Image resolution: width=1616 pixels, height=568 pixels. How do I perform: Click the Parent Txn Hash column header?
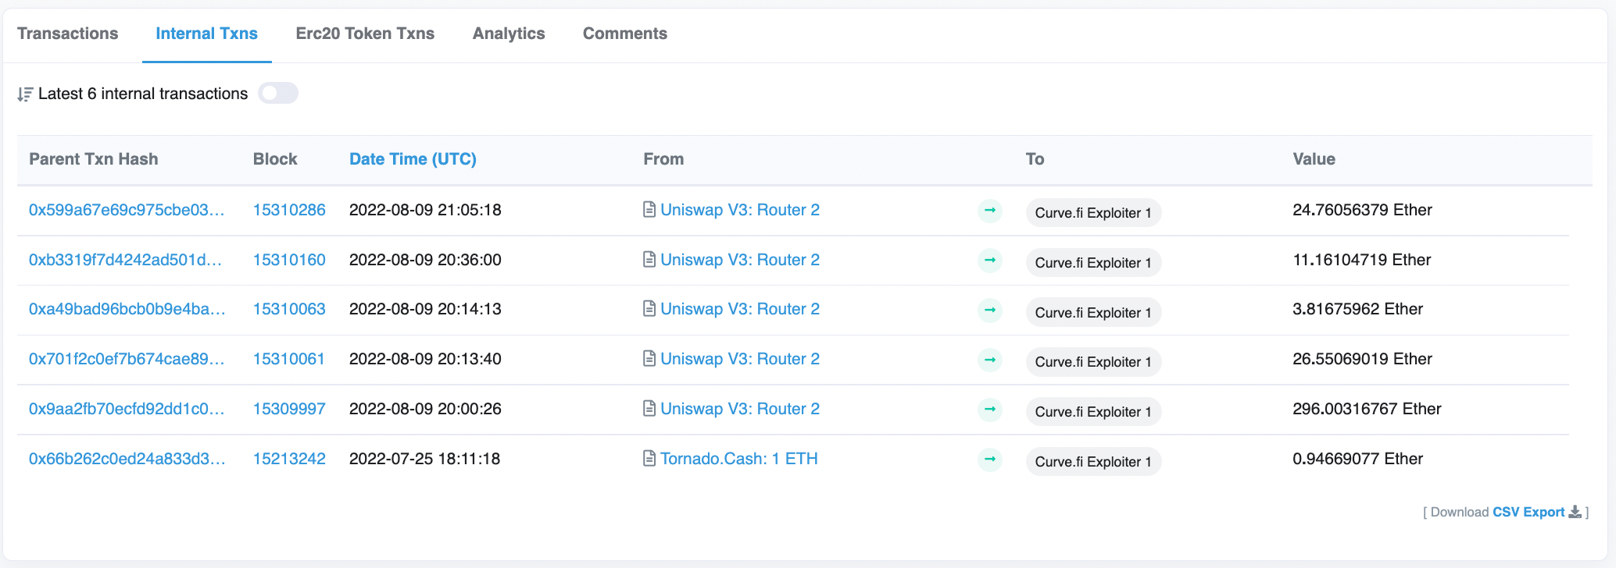pos(94,159)
